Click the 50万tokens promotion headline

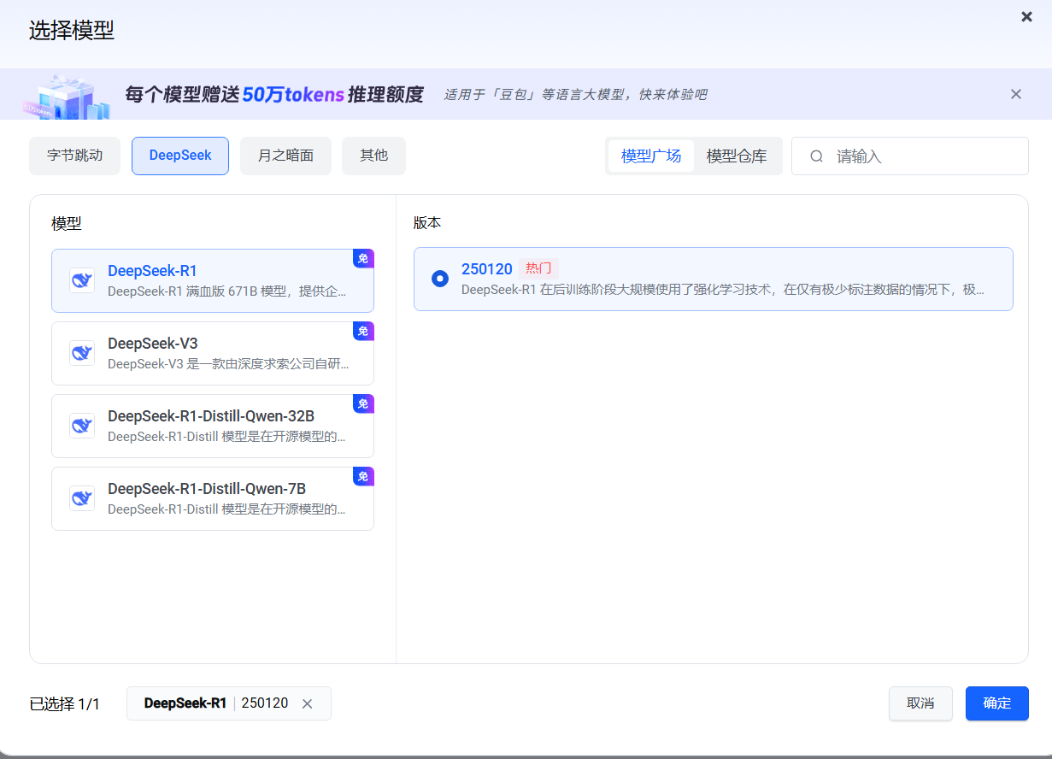coord(274,94)
